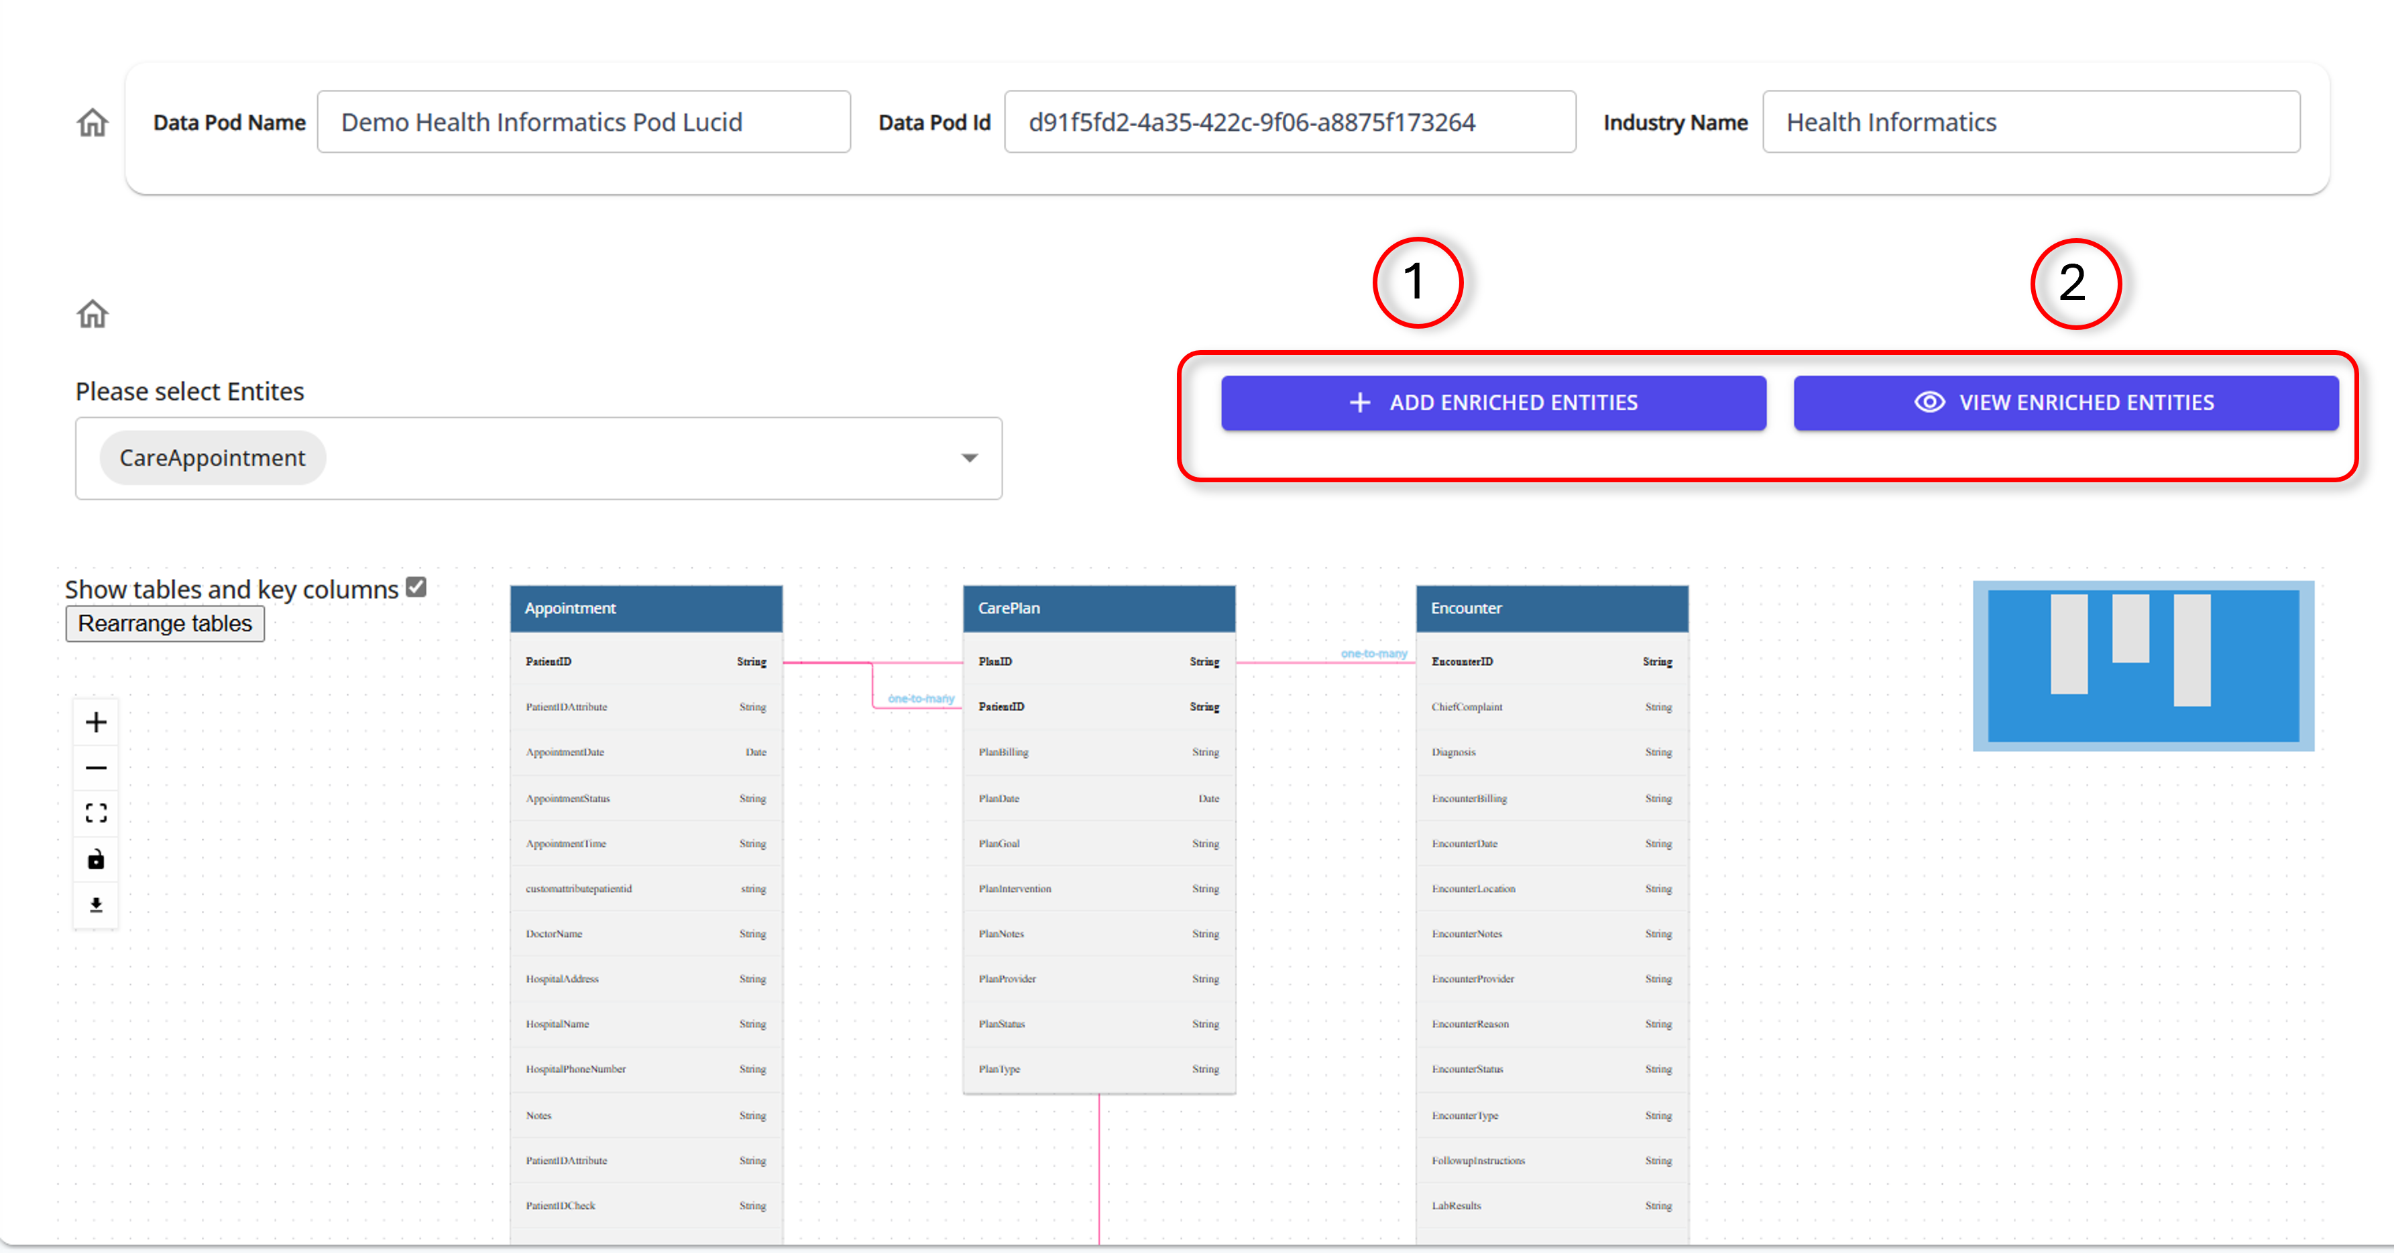This screenshot has width=2394, height=1253.
Task: Click PlanID key row in CarePlan table
Action: pyautogui.click(x=1099, y=662)
